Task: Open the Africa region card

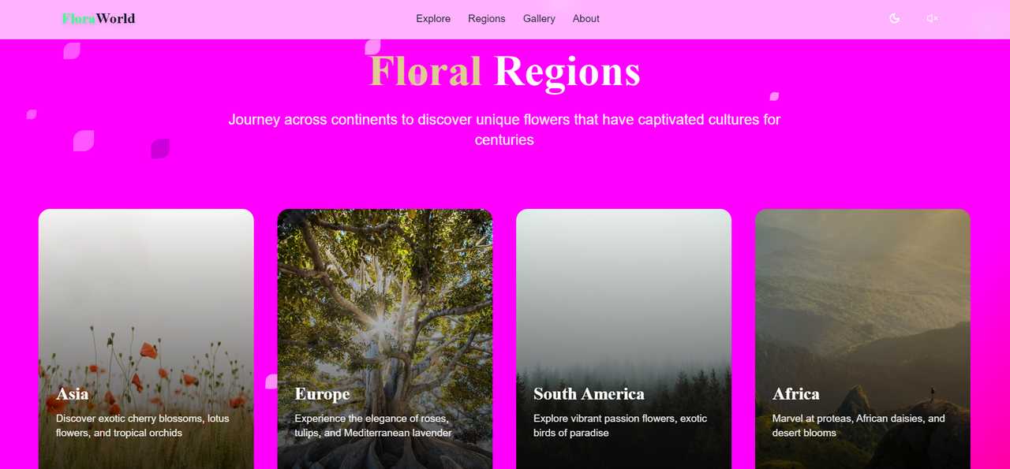Action: (x=862, y=339)
